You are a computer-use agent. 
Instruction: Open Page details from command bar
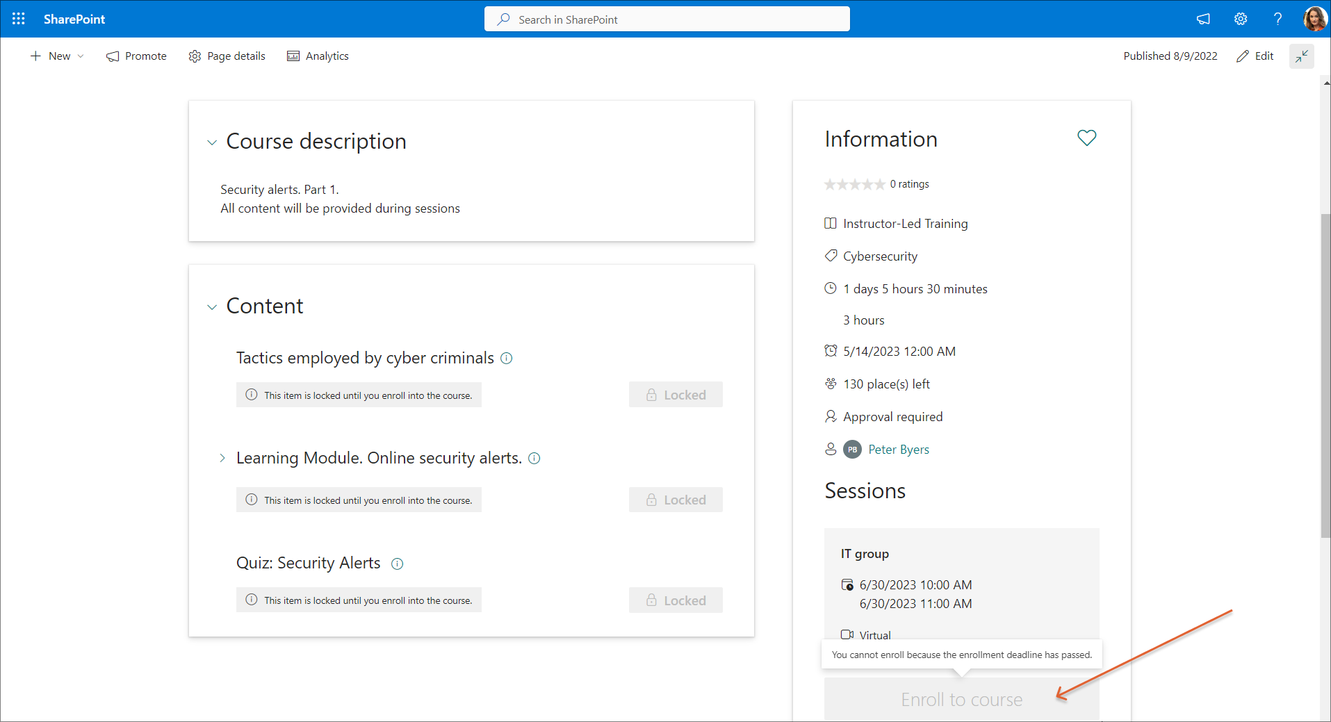point(227,56)
